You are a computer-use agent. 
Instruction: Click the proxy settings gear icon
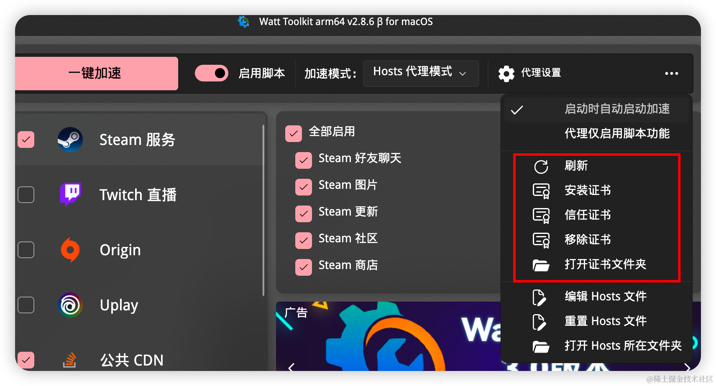tap(506, 74)
